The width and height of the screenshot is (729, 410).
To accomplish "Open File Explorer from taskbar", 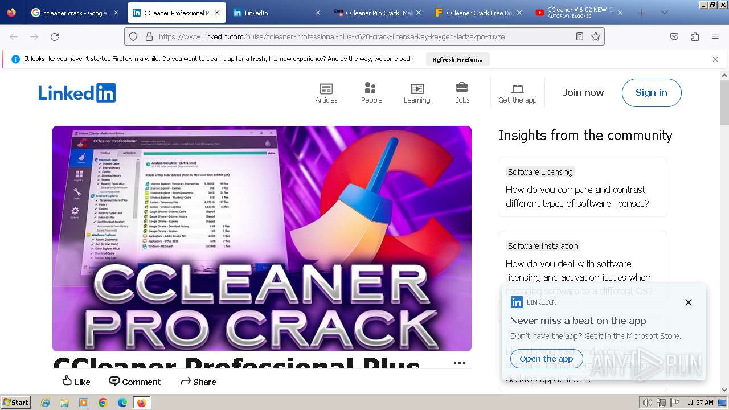I will point(64,403).
